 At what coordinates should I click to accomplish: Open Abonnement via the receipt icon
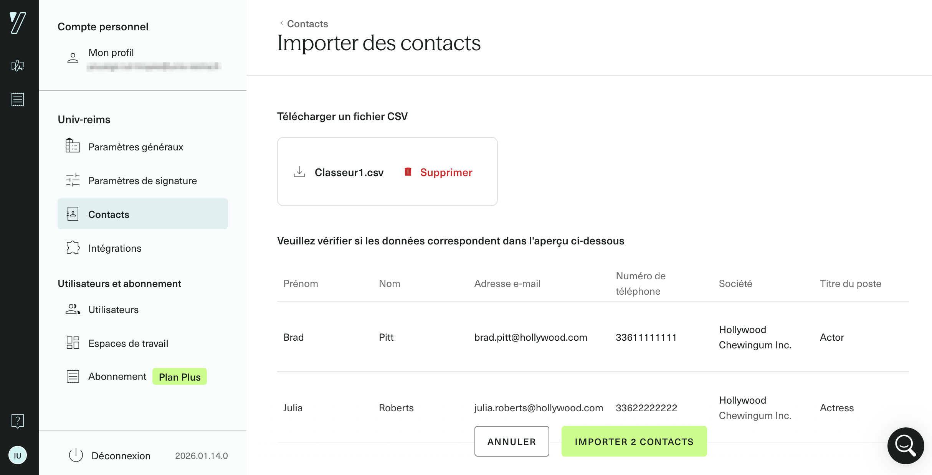tap(73, 376)
